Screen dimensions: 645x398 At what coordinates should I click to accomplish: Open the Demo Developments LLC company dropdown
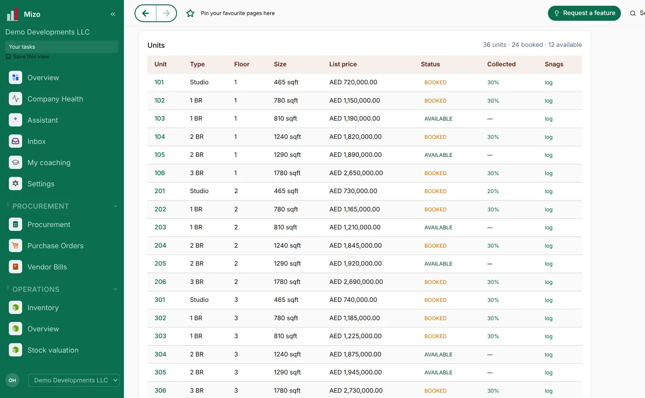(74, 380)
